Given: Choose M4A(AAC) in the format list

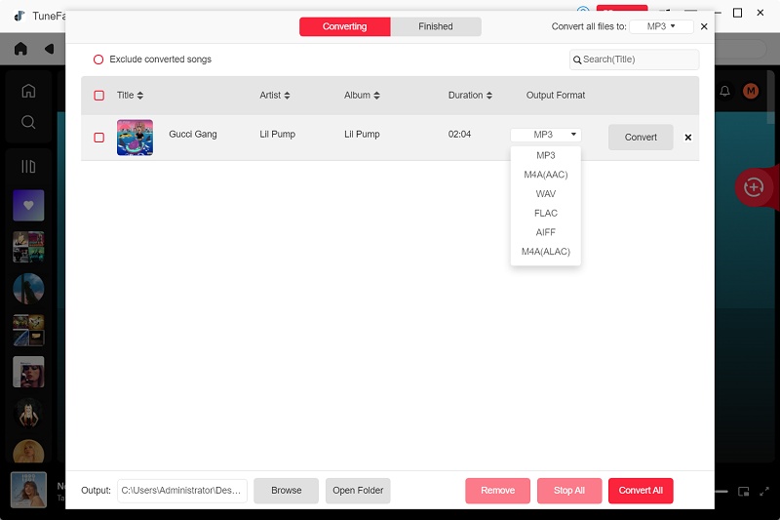Looking at the screenshot, I should (x=546, y=175).
